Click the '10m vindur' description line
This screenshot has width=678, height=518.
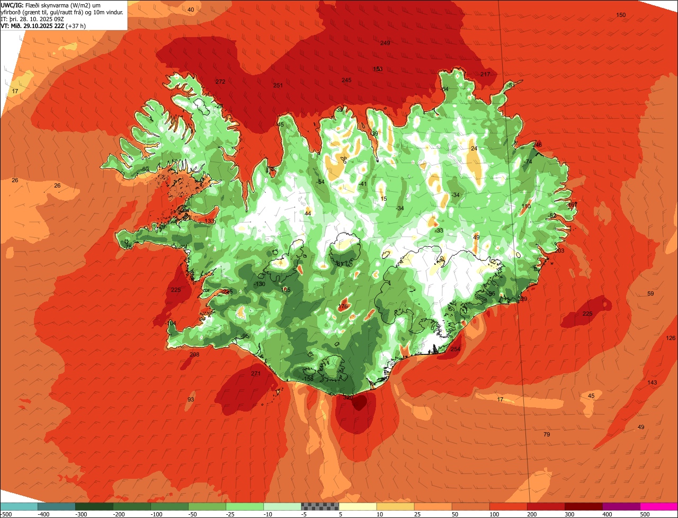click(62, 12)
